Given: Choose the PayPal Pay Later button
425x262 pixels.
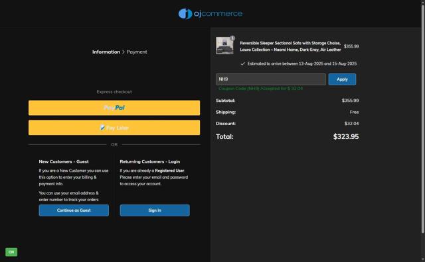Looking at the screenshot, I should tap(114, 128).
